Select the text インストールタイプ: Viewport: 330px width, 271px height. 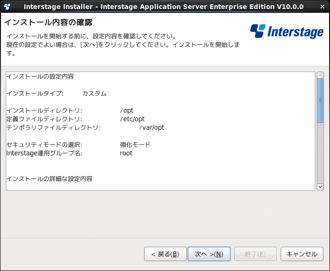click(x=35, y=93)
